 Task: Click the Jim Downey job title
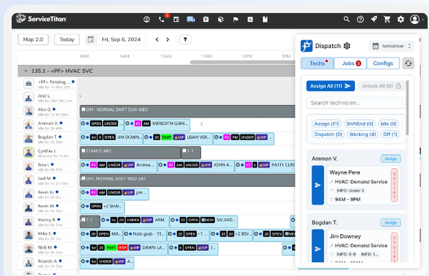pos(345,237)
